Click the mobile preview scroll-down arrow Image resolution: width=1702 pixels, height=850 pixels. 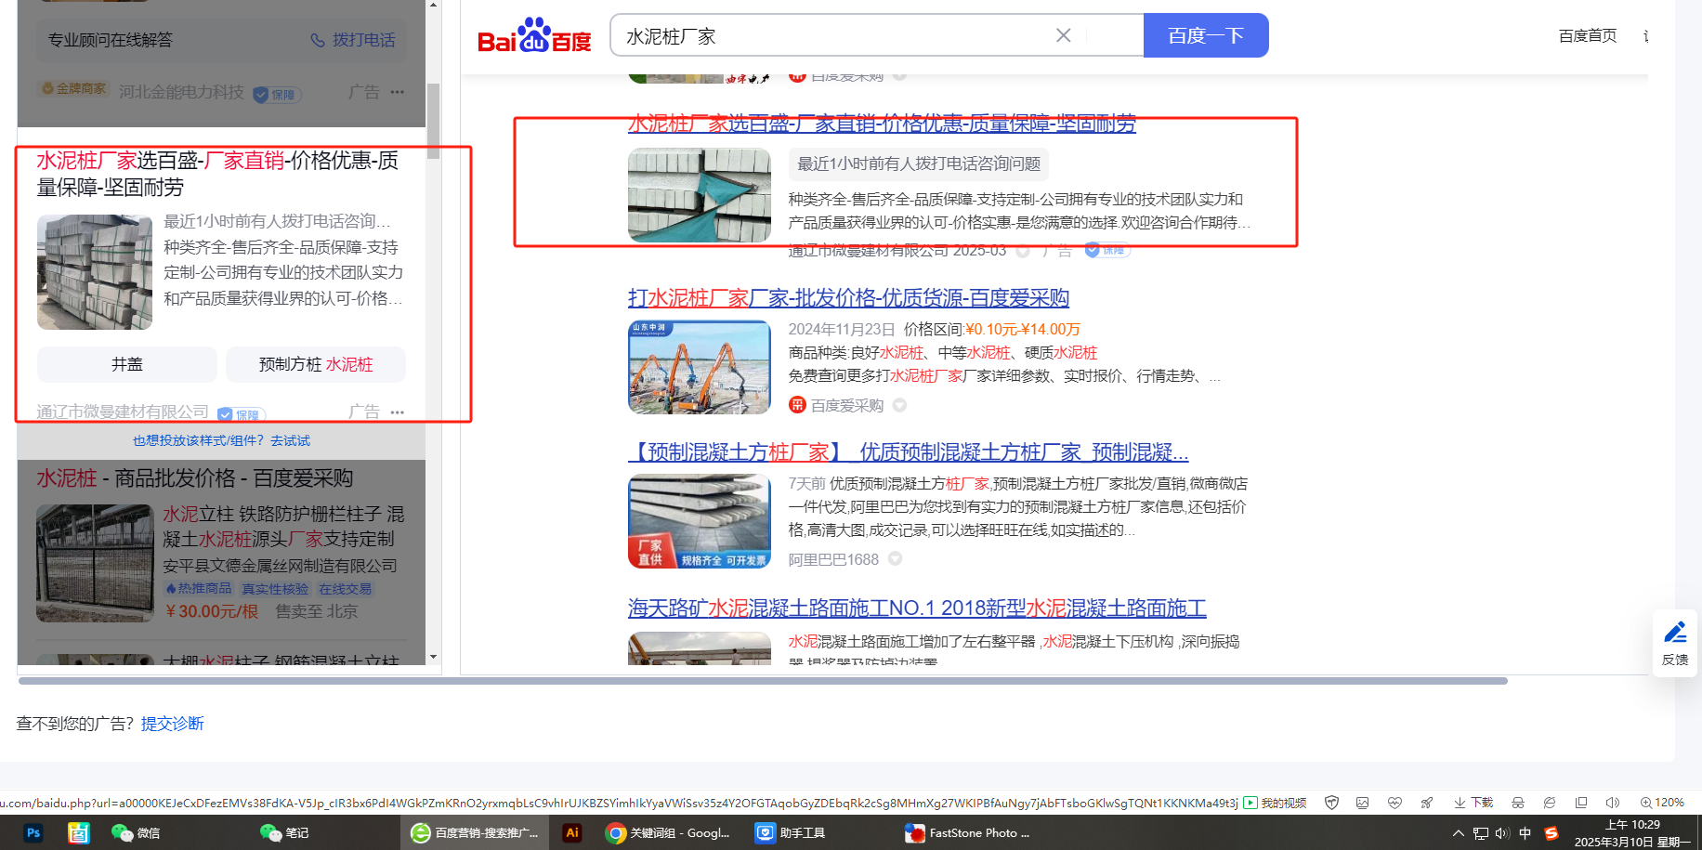(433, 657)
